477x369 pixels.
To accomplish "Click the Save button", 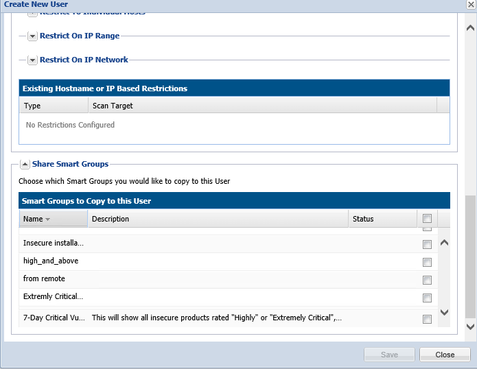I will point(389,355).
